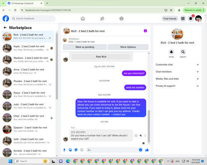Open the emoji picker in message box
The height and width of the screenshot is (165, 207).
click(x=140, y=150)
